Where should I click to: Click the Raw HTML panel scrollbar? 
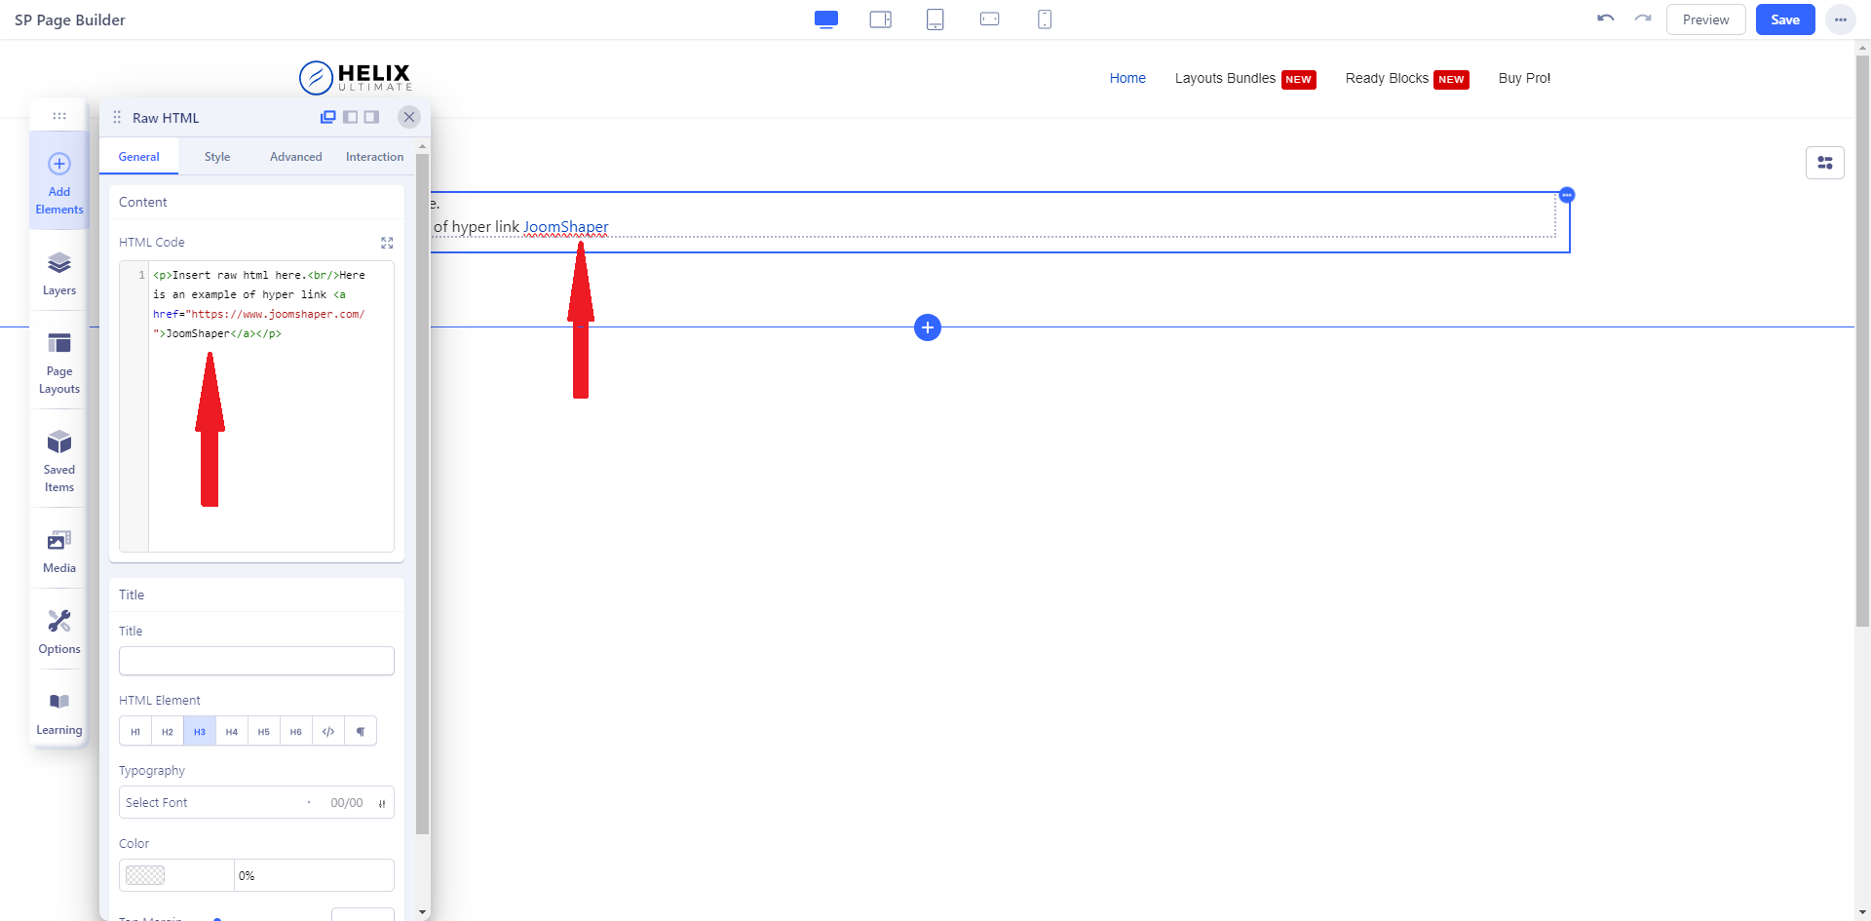tap(422, 494)
